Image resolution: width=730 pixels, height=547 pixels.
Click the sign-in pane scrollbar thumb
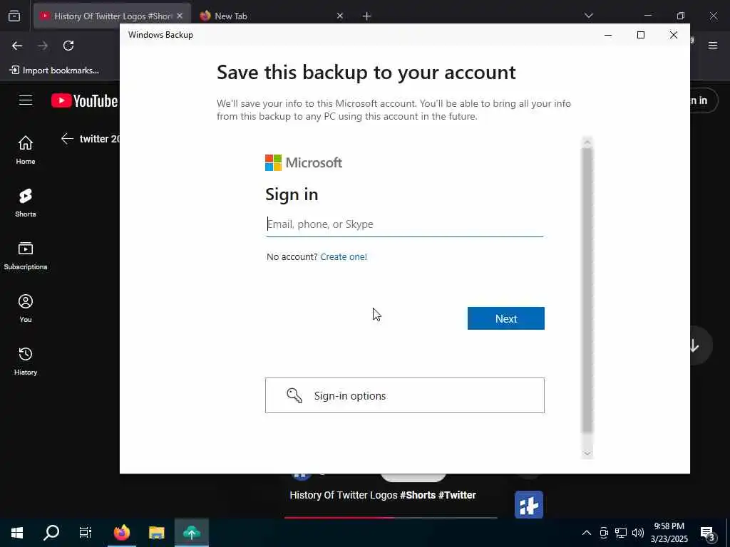pos(587,291)
